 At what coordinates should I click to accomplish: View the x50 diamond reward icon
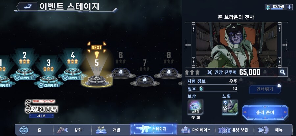tap(196, 107)
